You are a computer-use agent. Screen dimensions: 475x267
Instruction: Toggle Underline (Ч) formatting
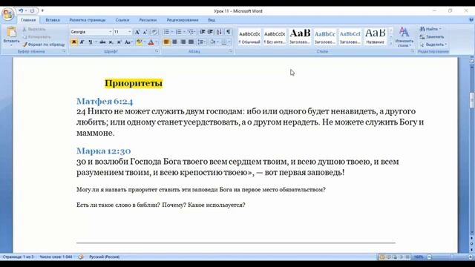90,42
